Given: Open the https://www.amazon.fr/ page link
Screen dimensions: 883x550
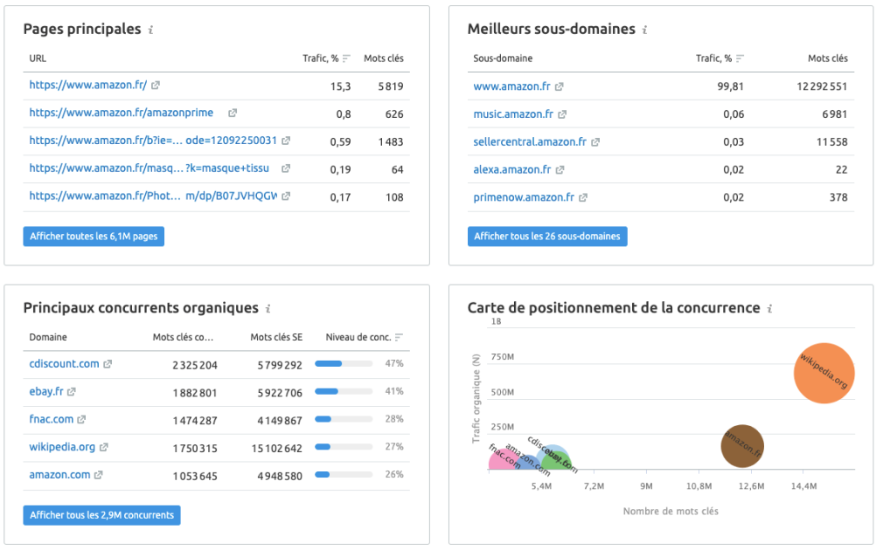Looking at the screenshot, I should click(x=87, y=85).
